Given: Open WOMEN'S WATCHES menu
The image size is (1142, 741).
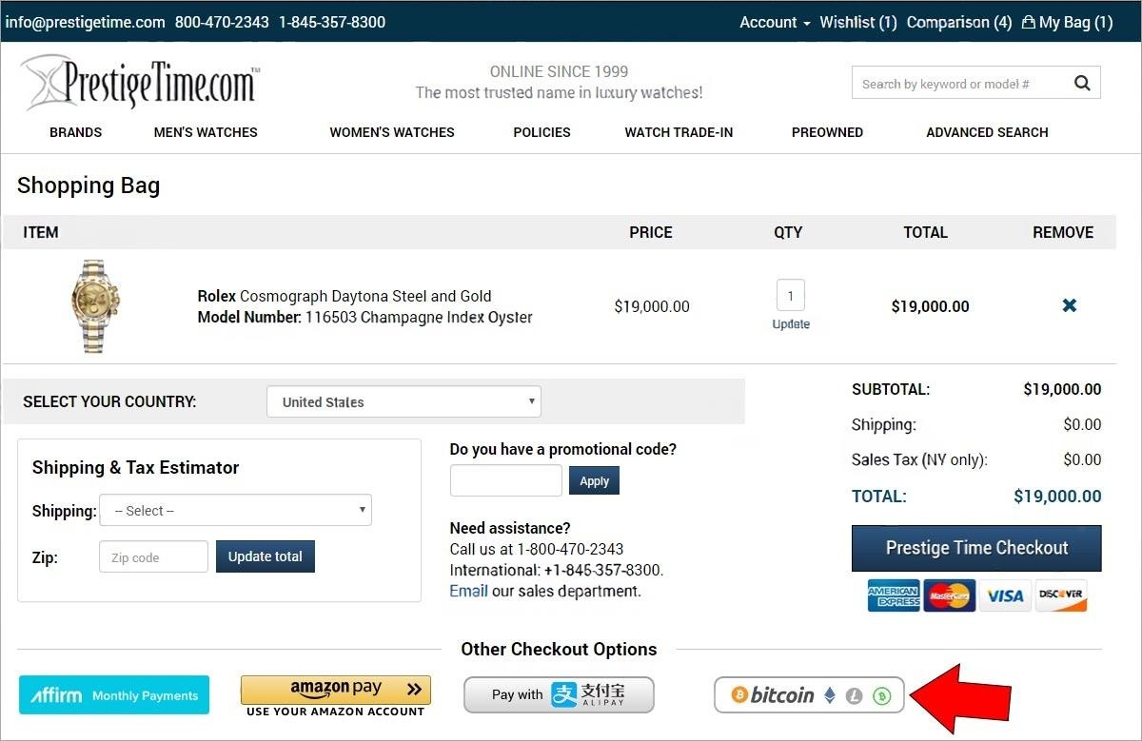Looking at the screenshot, I should 392,132.
